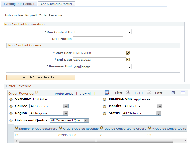Click Launch Interactive Report button
Viewport: 192px width, 149px height.
[41, 77]
